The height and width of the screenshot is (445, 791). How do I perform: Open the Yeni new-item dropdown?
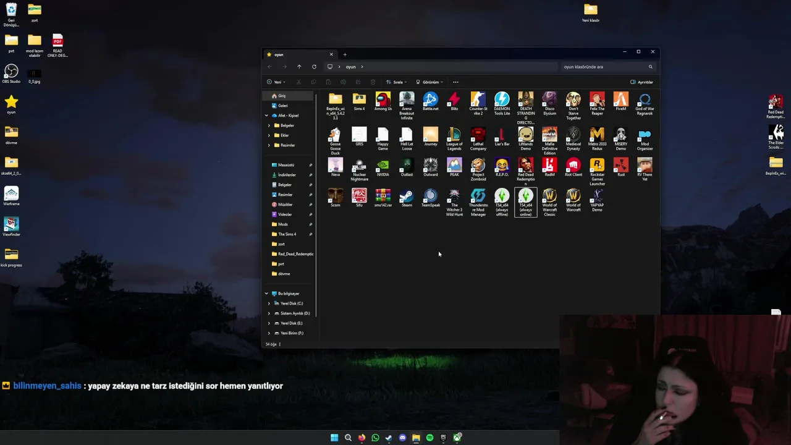(276, 82)
